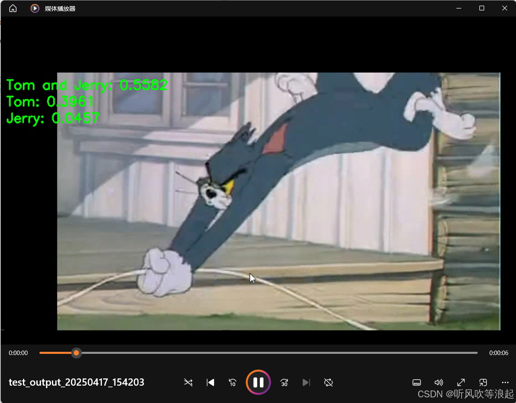The height and width of the screenshot is (403, 516).
Task: Open the more options menu
Action: coord(505,382)
